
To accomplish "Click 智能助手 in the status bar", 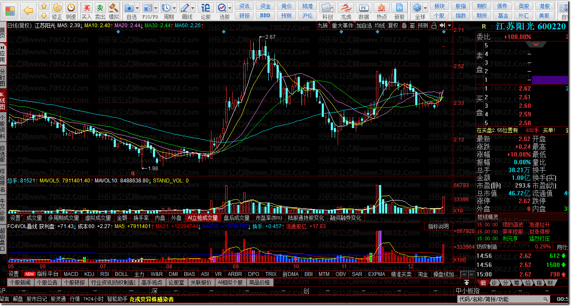I will click(x=117, y=299).
